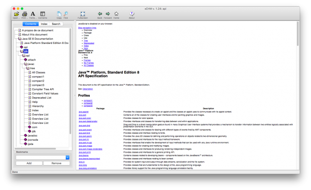This screenshot has width=311, height=190.
Task: Open the About dialog icon
Action: tap(132, 14)
